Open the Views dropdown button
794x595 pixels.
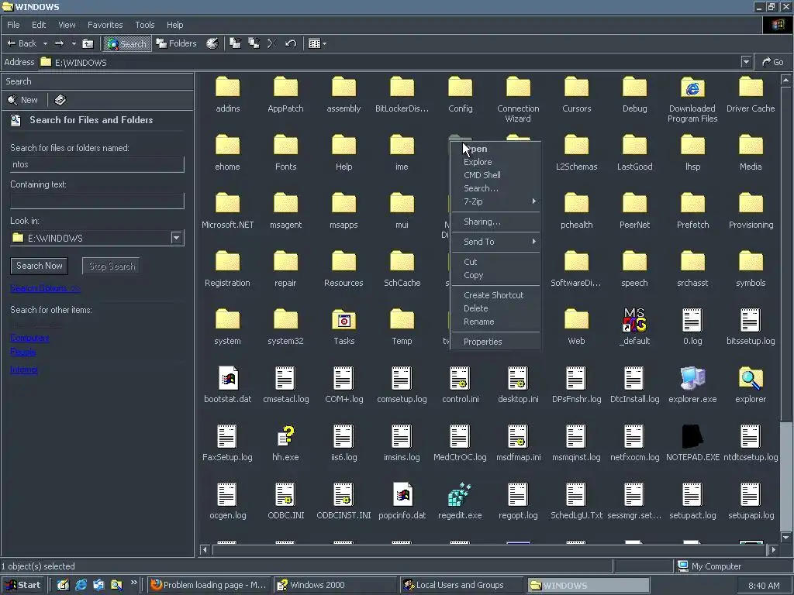(x=317, y=43)
